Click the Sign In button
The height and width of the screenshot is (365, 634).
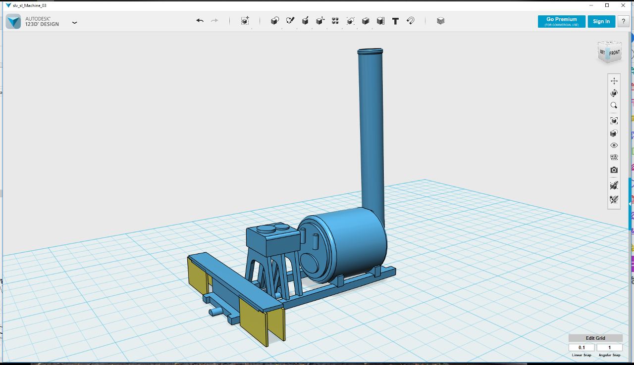tap(601, 21)
